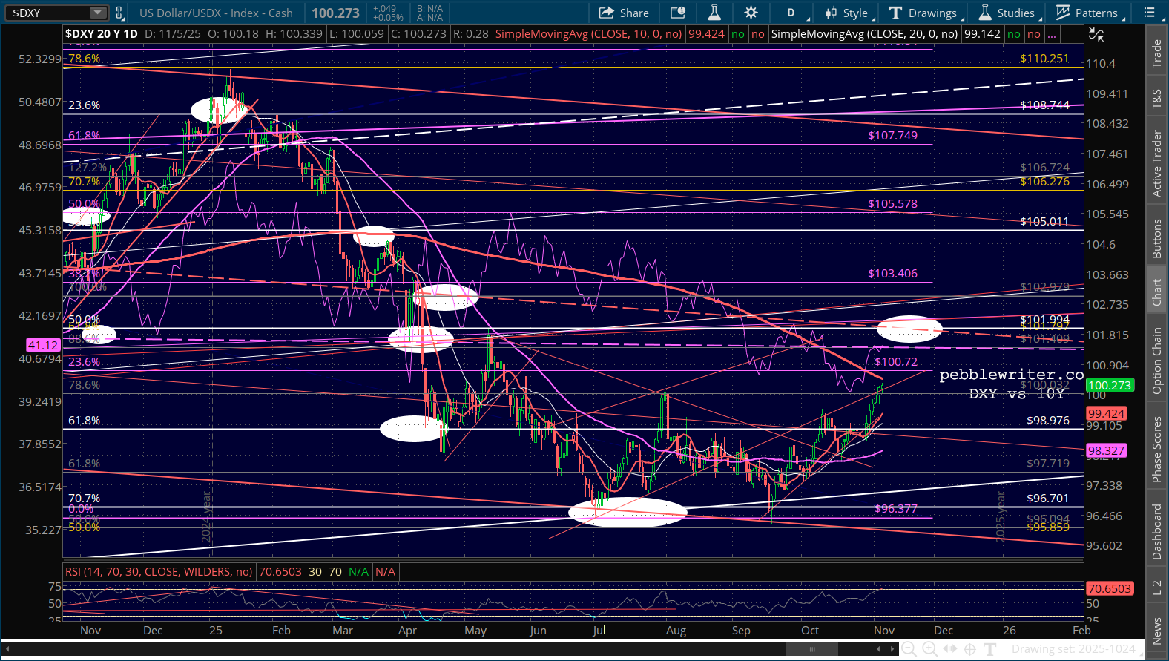Click the zoom in magnifier icon
The image size is (1169, 661).
pos(929,649)
